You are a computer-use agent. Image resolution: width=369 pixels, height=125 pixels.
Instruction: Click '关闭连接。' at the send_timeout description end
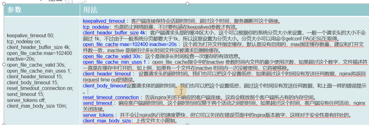tap(94, 109)
